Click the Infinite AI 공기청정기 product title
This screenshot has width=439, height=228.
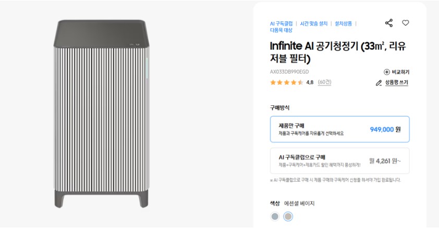tap(338, 52)
